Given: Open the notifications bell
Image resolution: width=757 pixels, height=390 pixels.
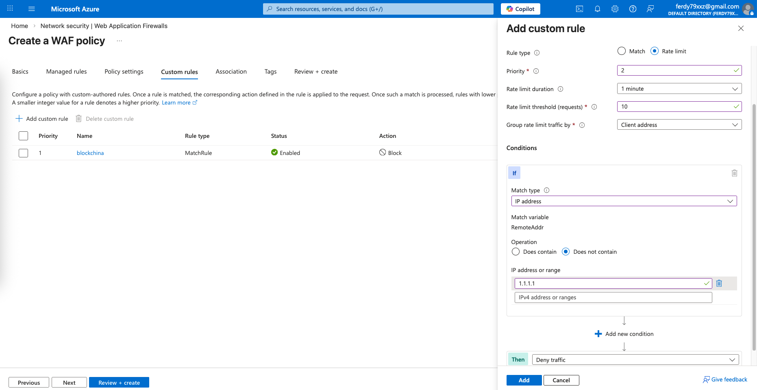Looking at the screenshot, I should 597,9.
